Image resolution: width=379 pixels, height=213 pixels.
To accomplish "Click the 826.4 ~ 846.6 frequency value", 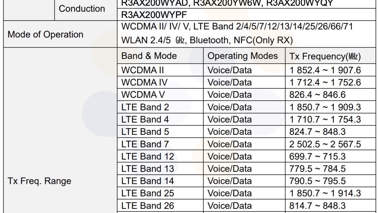I will point(317,95).
